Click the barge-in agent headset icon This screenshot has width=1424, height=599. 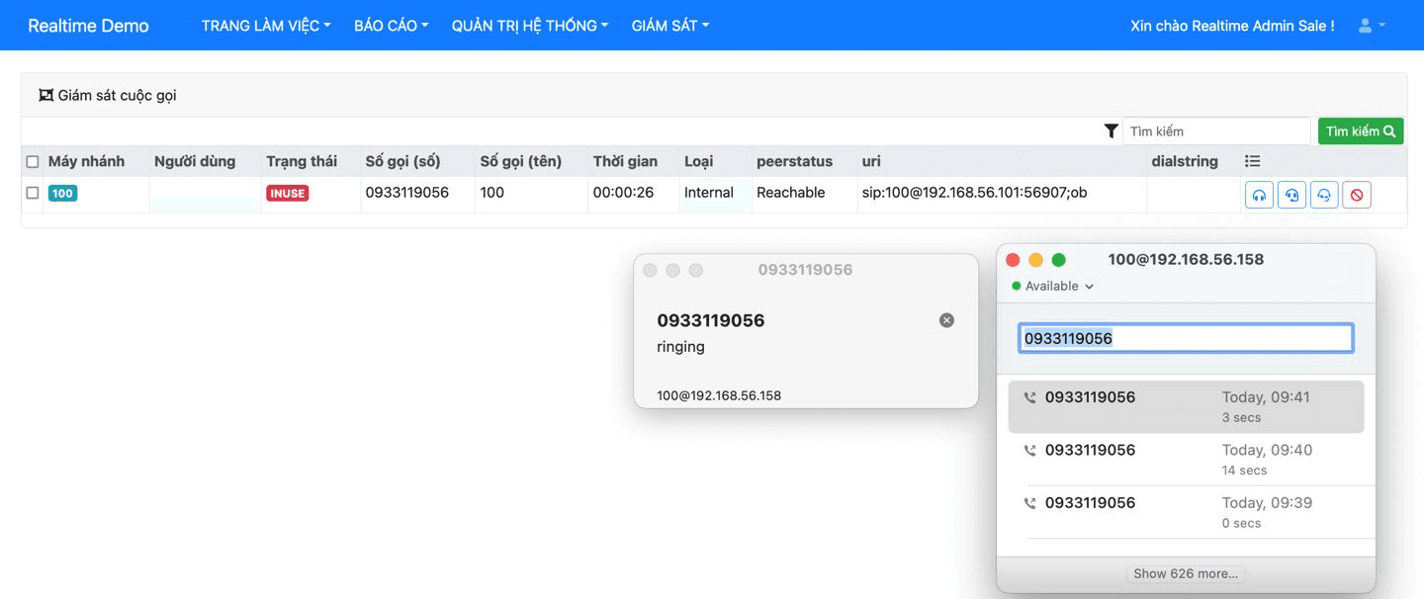click(x=1323, y=194)
